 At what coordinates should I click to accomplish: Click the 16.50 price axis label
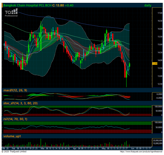[x=160, y=21]
